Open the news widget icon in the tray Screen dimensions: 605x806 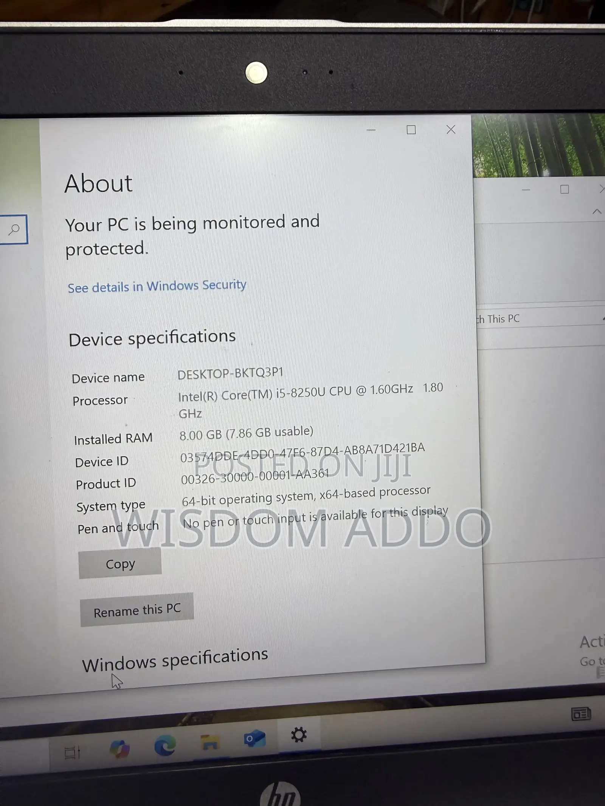[581, 714]
